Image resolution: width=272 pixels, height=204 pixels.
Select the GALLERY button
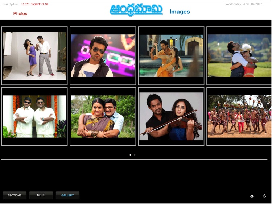(x=67, y=195)
